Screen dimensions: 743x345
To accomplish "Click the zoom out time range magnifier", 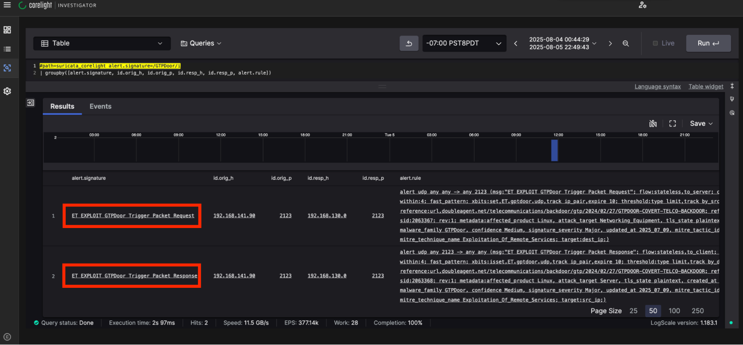I will click(626, 43).
